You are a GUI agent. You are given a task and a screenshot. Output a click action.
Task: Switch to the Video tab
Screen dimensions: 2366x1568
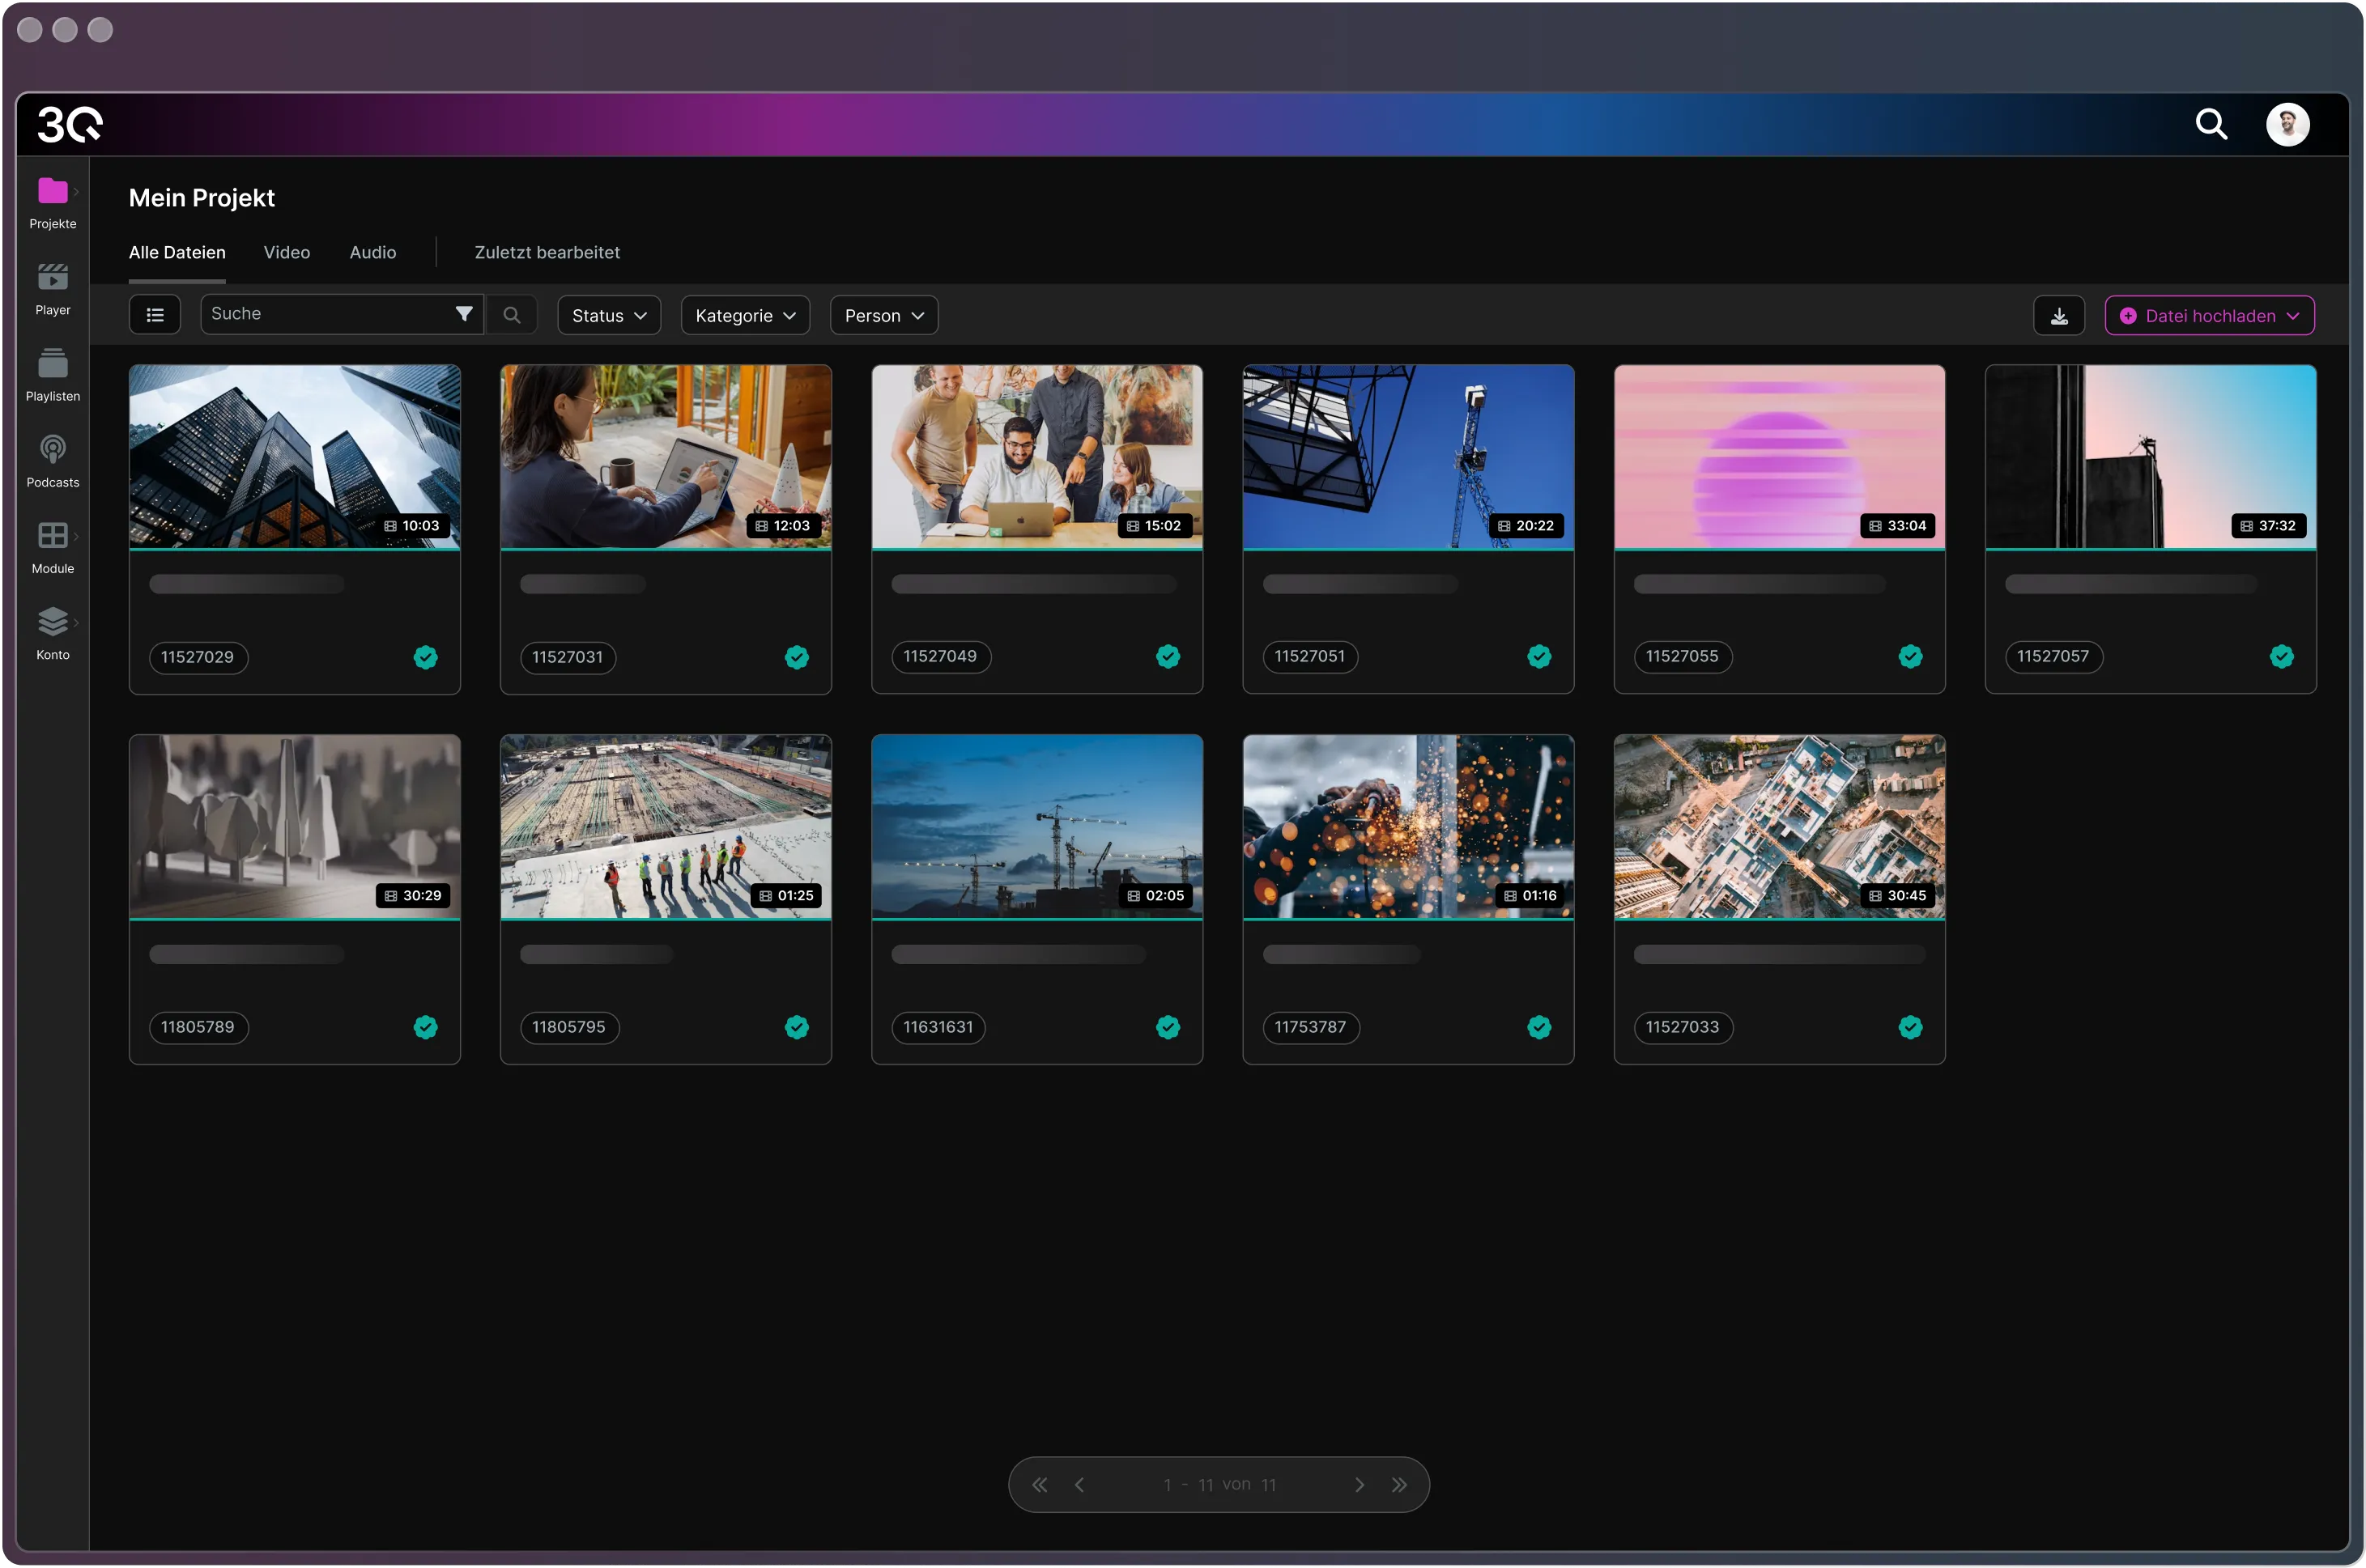coord(286,253)
